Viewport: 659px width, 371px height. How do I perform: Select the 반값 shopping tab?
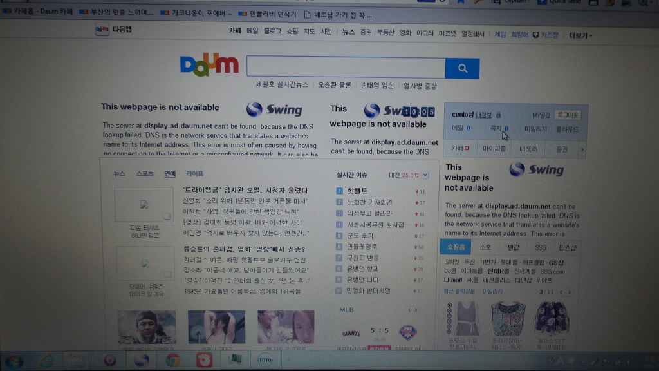click(x=513, y=247)
